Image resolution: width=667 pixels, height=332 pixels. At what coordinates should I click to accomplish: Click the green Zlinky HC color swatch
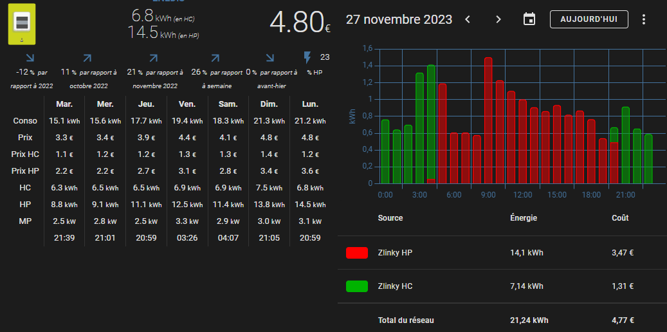tap(356, 286)
